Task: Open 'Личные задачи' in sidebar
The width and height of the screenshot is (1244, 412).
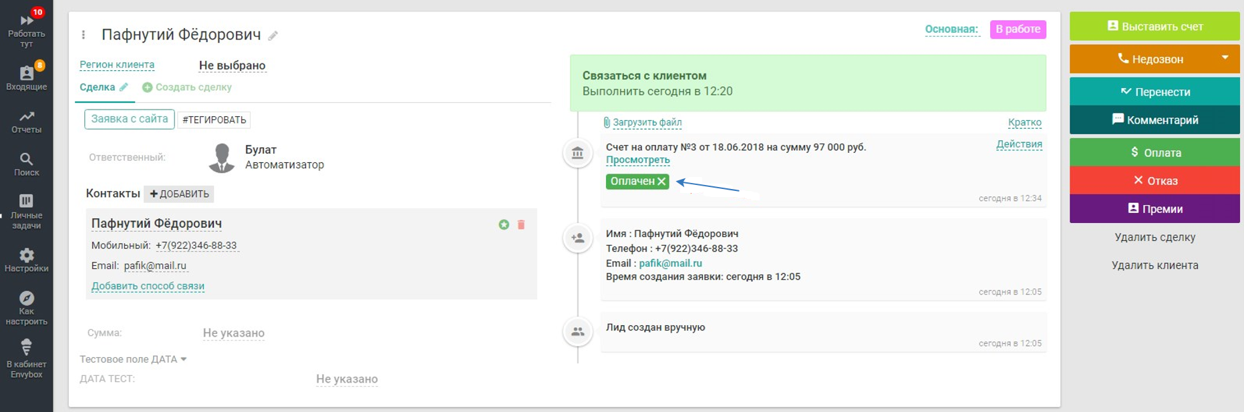Action: (x=26, y=212)
